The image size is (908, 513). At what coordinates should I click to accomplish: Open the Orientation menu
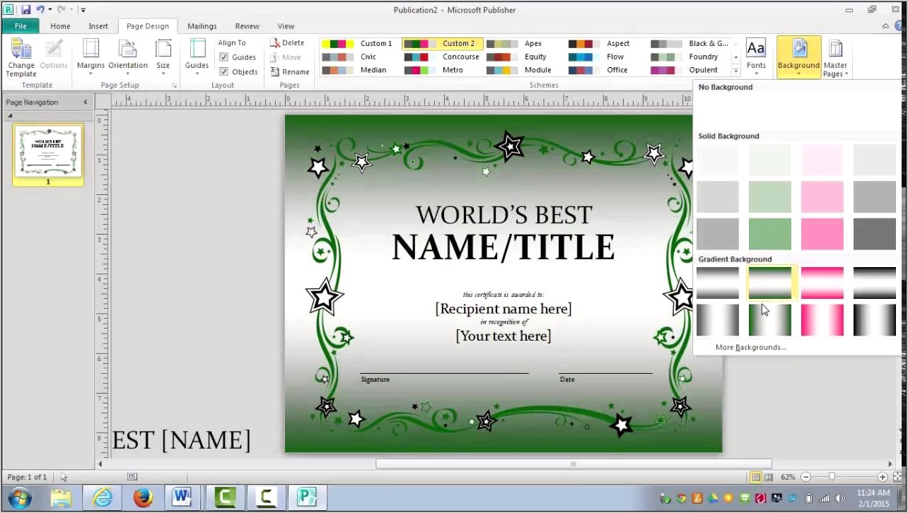click(128, 57)
